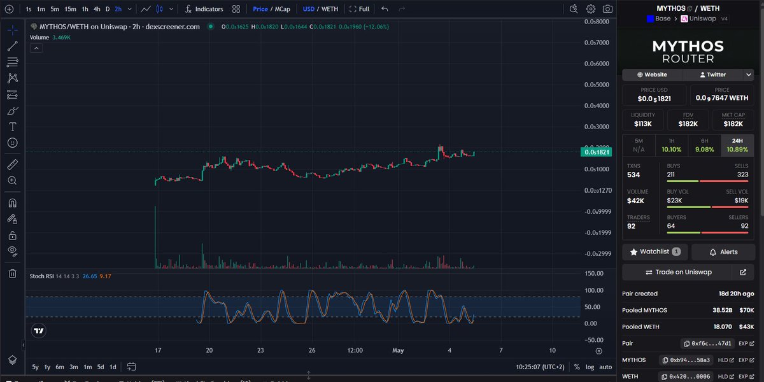Viewport: 764px width, 382px height.
Task: Open the Fibonacci retracement tools
Action: [12, 62]
